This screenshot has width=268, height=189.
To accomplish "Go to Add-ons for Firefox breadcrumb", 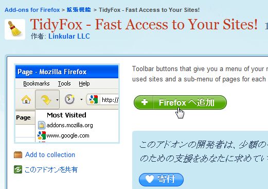I will [x=32, y=10].
